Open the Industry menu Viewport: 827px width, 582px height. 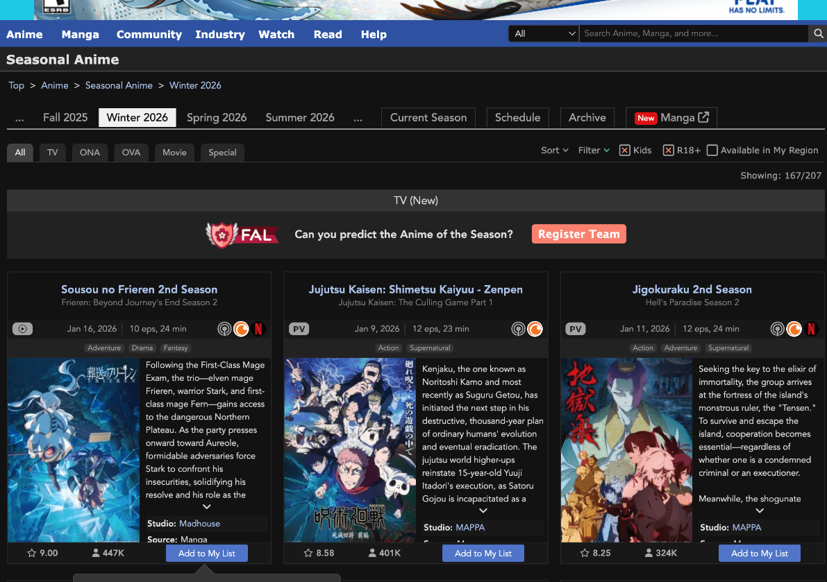220,34
